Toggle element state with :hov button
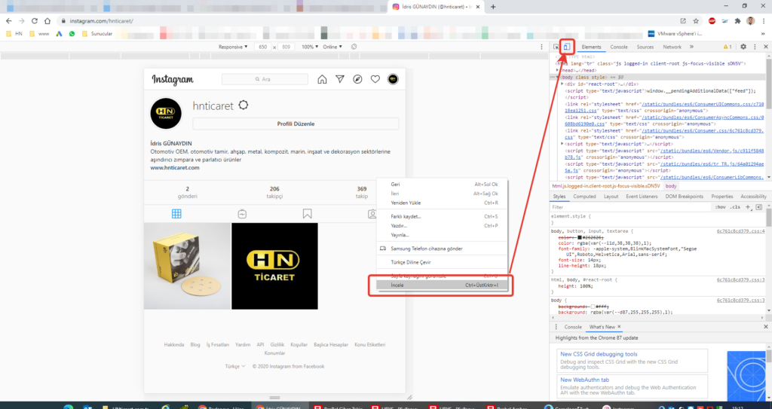Viewport: 772px width, 409px height. pyautogui.click(x=721, y=206)
